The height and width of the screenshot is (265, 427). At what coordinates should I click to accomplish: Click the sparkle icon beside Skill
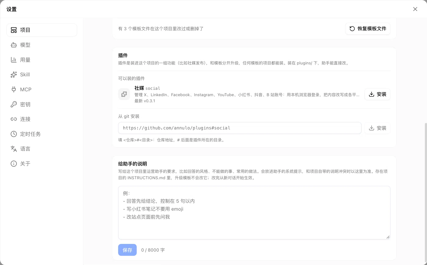pyautogui.click(x=14, y=74)
